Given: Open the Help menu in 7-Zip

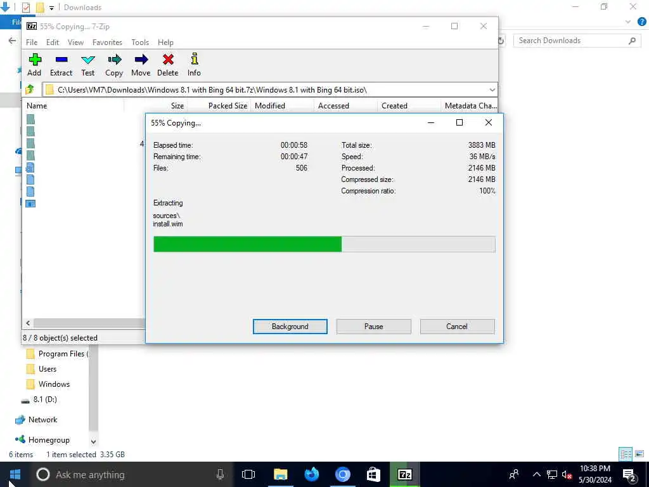Looking at the screenshot, I should 165,42.
